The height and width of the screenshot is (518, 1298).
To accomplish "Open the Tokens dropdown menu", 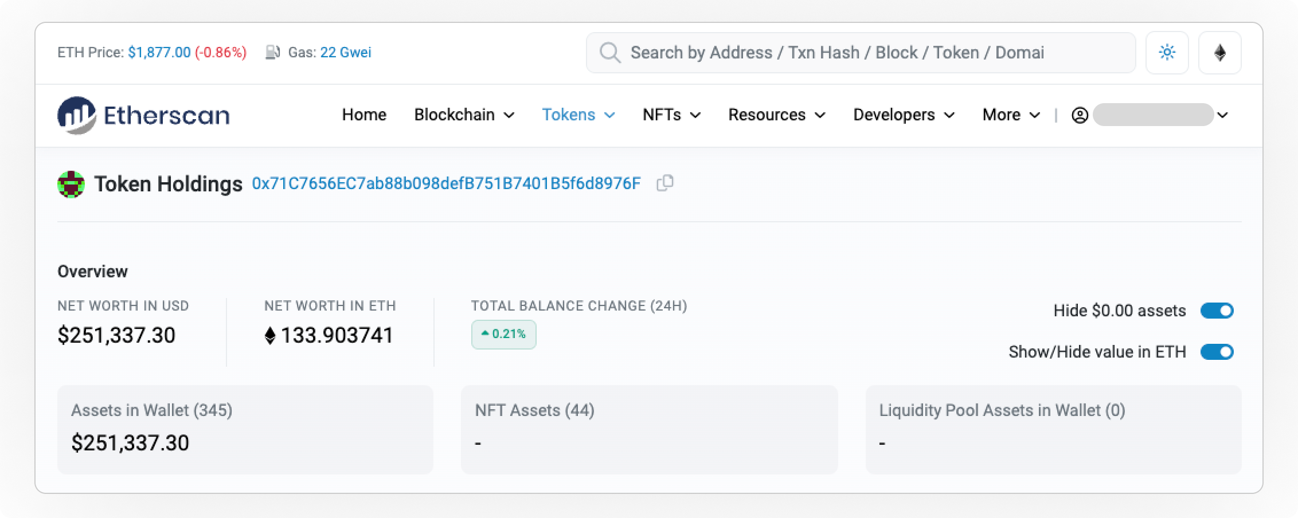I will click(578, 115).
